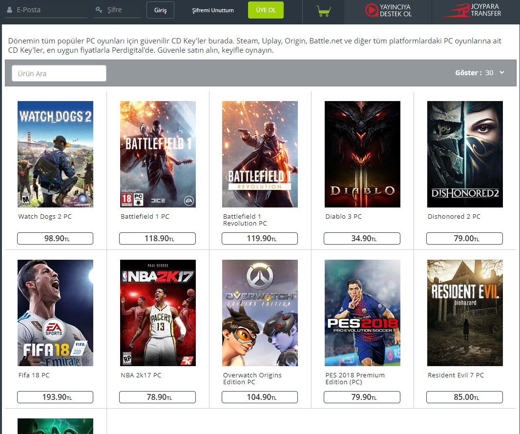Expand the Göster 30 items dropdown
The height and width of the screenshot is (434, 520).
pos(480,73)
